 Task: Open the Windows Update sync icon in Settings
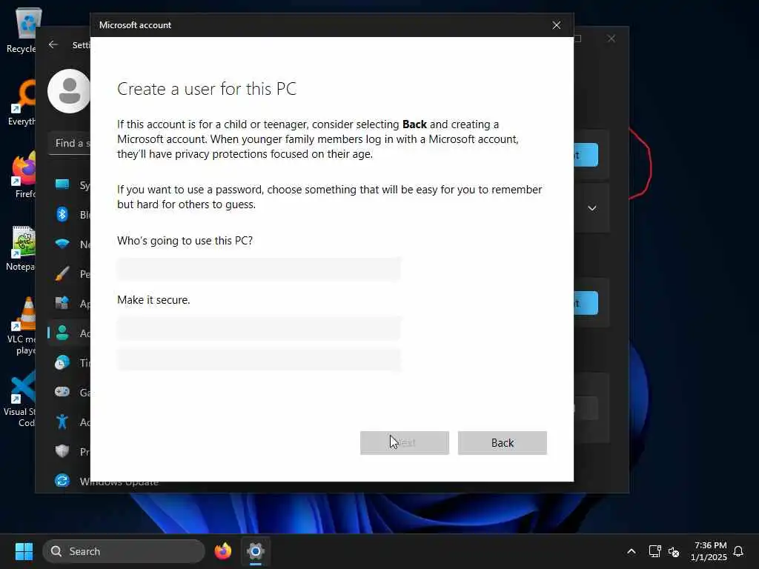coord(62,480)
